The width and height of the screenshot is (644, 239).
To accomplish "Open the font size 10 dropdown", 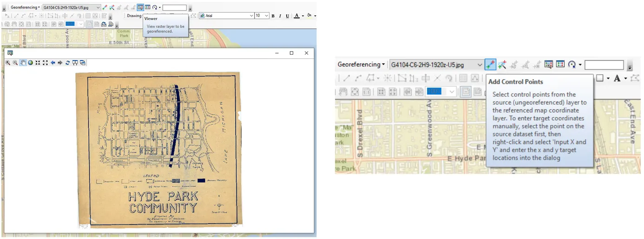I will (266, 16).
